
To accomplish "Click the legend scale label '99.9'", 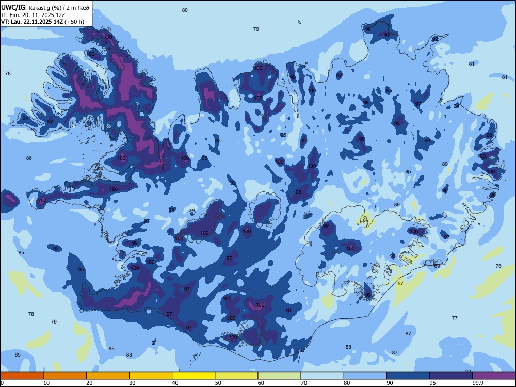I will coord(478,383).
